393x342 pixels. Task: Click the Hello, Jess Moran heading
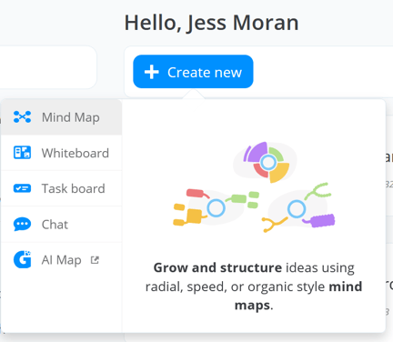212,23
